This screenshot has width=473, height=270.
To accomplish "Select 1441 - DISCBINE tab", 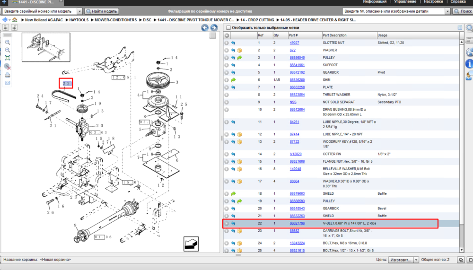I will point(35,2).
